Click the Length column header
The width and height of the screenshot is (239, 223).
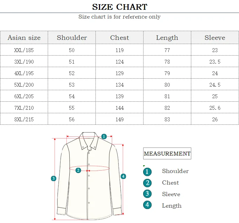pos(167,37)
